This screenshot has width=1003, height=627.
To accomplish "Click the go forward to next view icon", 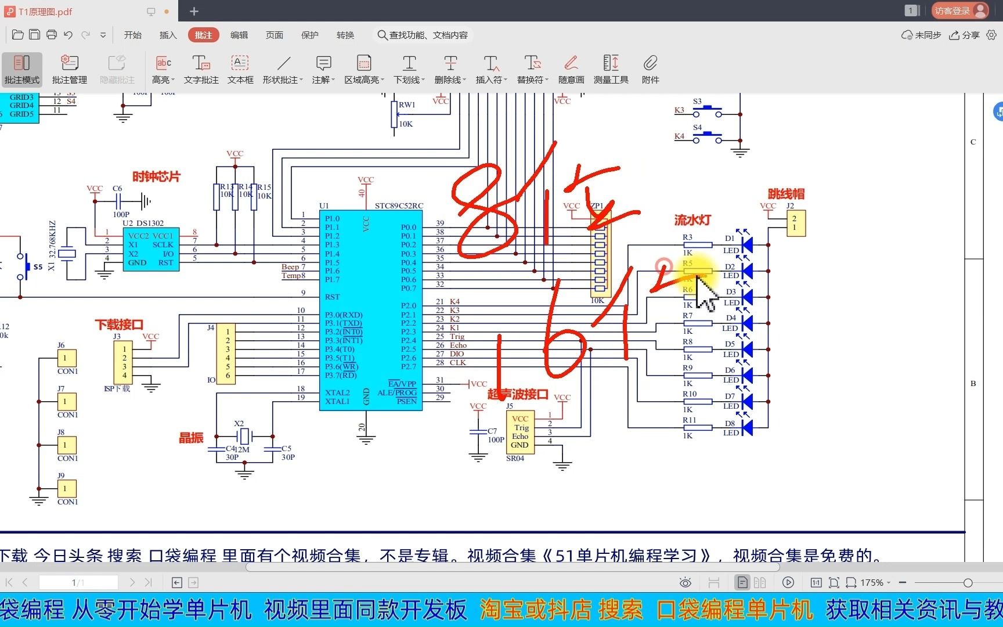I will tap(193, 582).
